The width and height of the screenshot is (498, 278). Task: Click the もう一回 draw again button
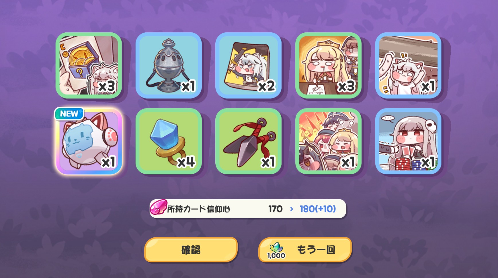point(305,250)
